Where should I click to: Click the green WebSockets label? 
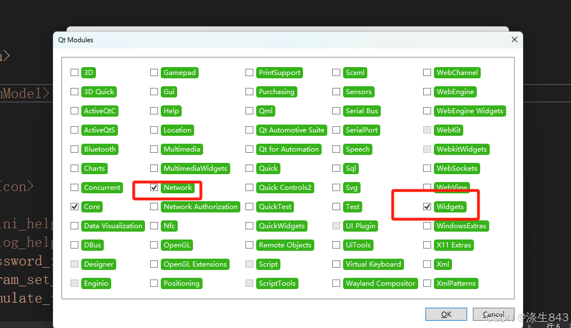tap(457, 169)
